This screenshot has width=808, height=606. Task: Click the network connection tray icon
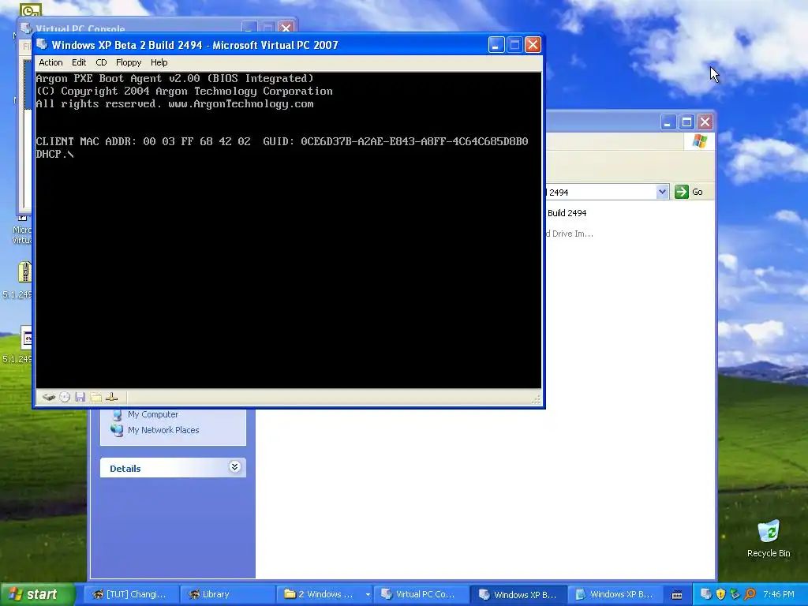tap(735, 594)
